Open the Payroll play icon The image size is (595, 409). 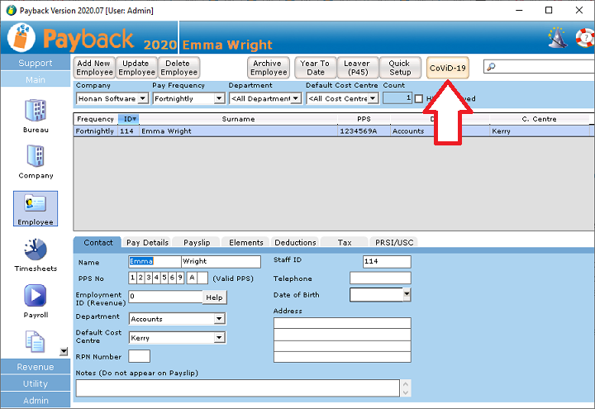coord(35,296)
